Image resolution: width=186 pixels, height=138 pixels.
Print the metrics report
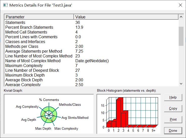pyautogui.click(x=173, y=120)
